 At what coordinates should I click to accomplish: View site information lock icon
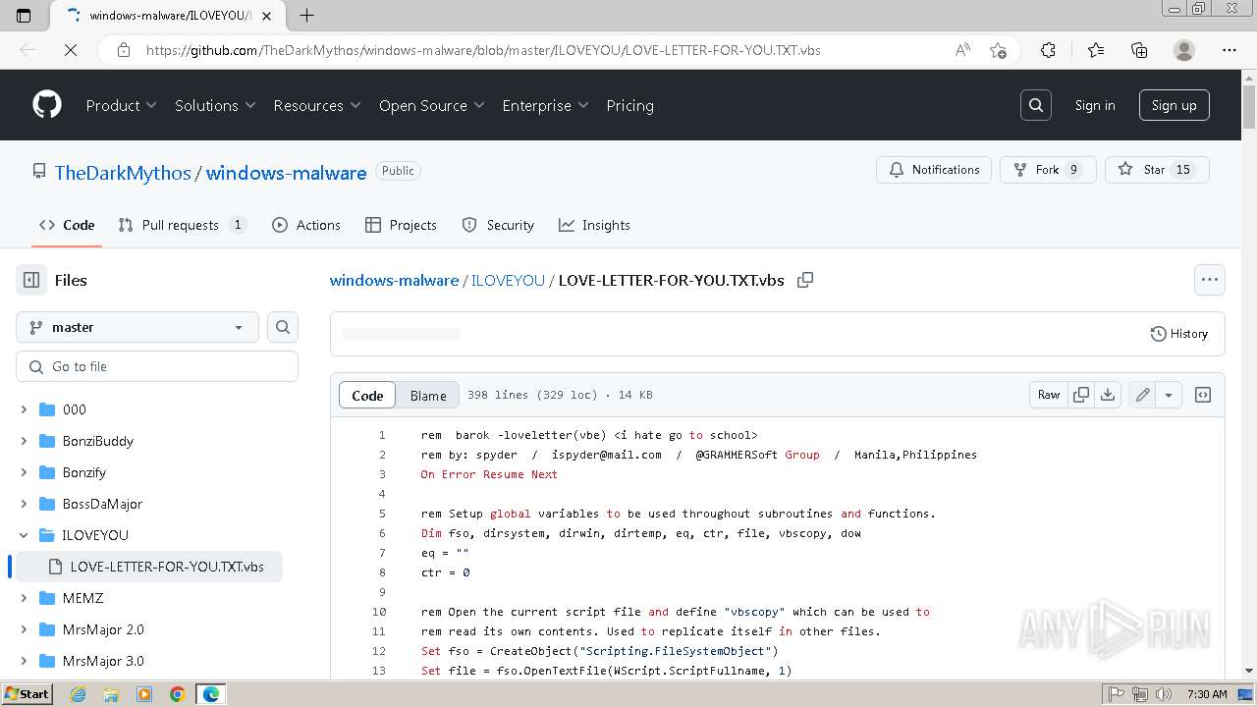[123, 50]
